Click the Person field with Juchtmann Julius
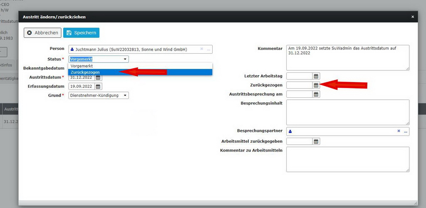The width and height of the screenshot is (426, 208). [141, 50]
